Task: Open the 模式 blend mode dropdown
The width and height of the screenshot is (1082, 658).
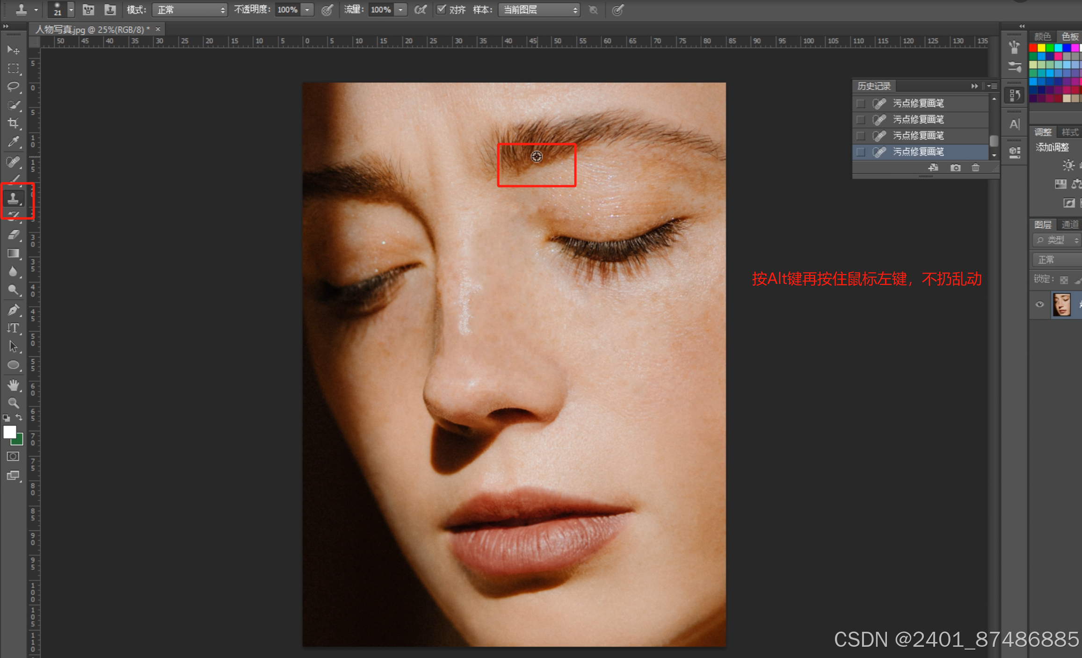Action: coord(189,10)
